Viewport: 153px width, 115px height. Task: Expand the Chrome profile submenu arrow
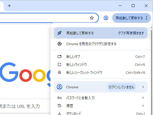(143, 87)
